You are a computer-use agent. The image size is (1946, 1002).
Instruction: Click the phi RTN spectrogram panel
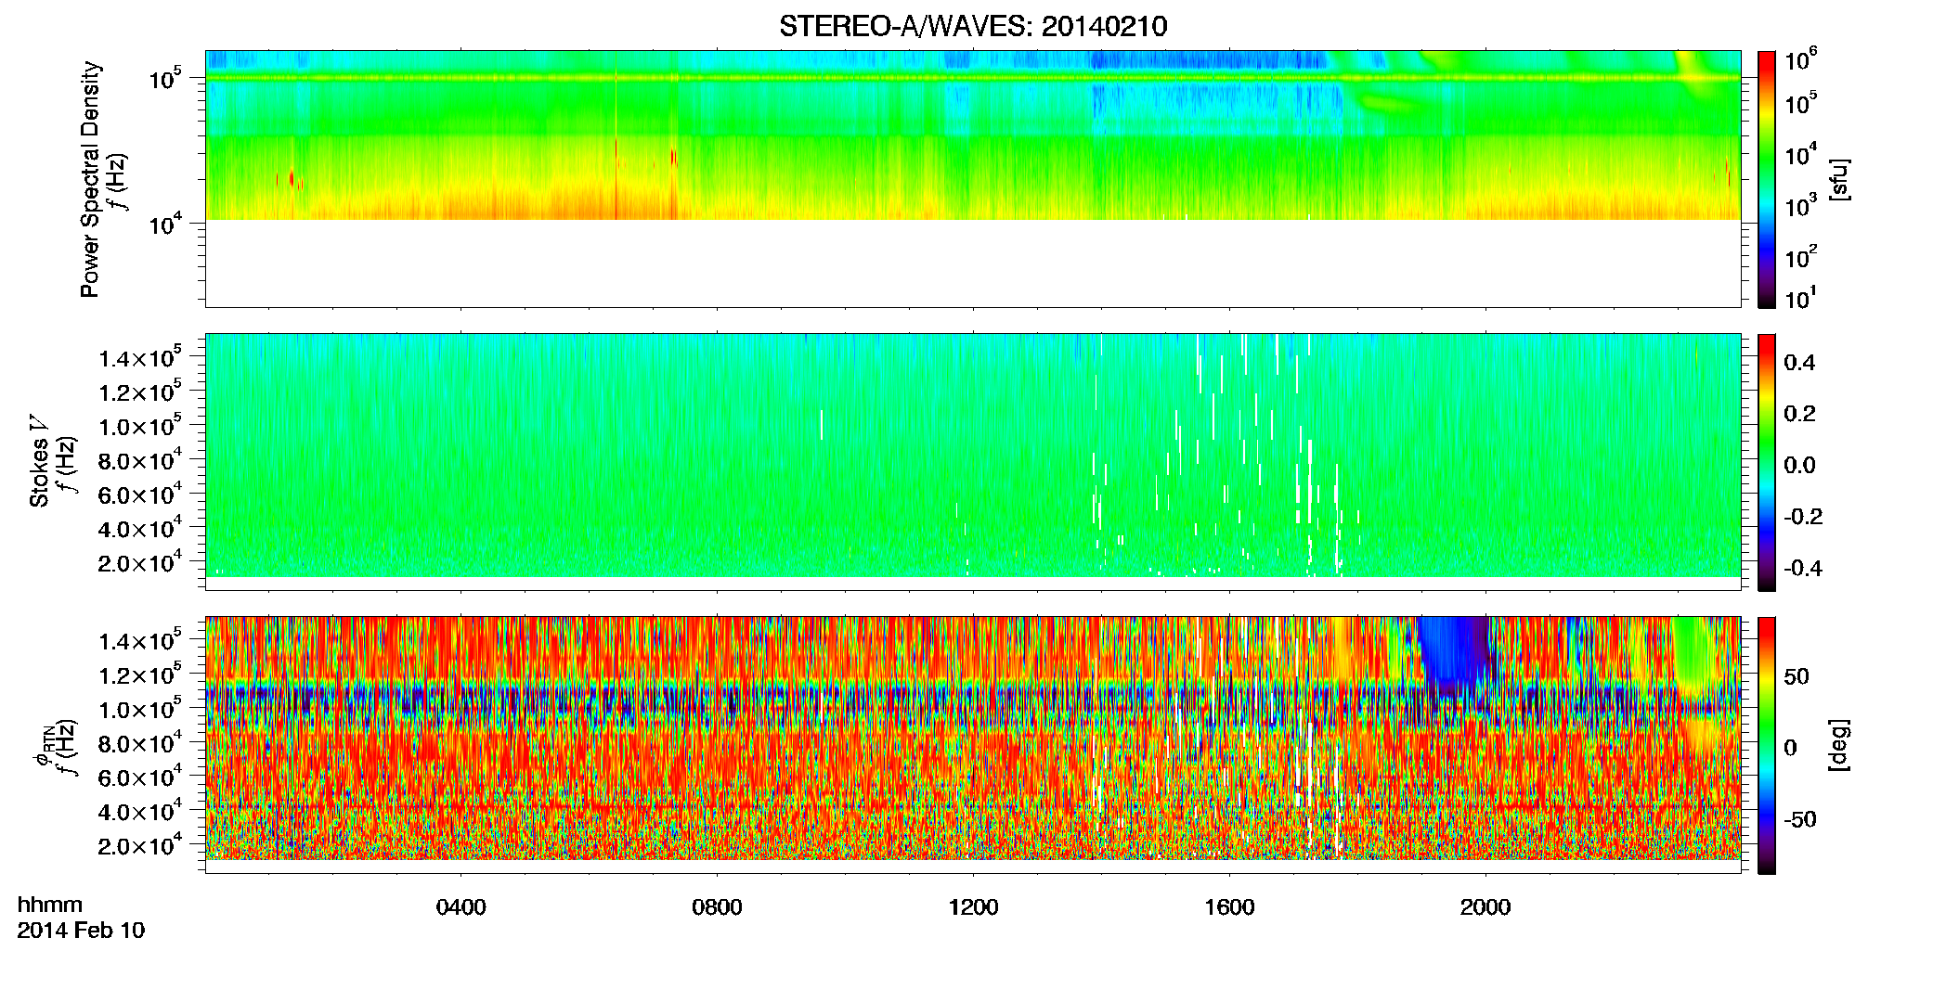(973, 745)
